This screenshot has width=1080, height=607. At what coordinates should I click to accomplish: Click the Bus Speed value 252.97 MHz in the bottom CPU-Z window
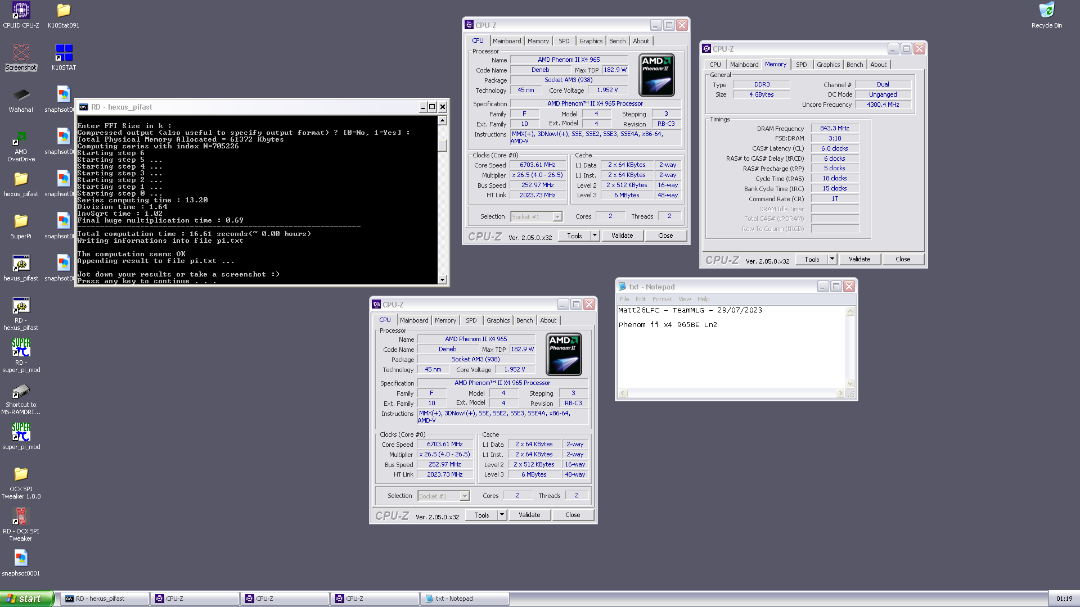[x=444, y=464]
